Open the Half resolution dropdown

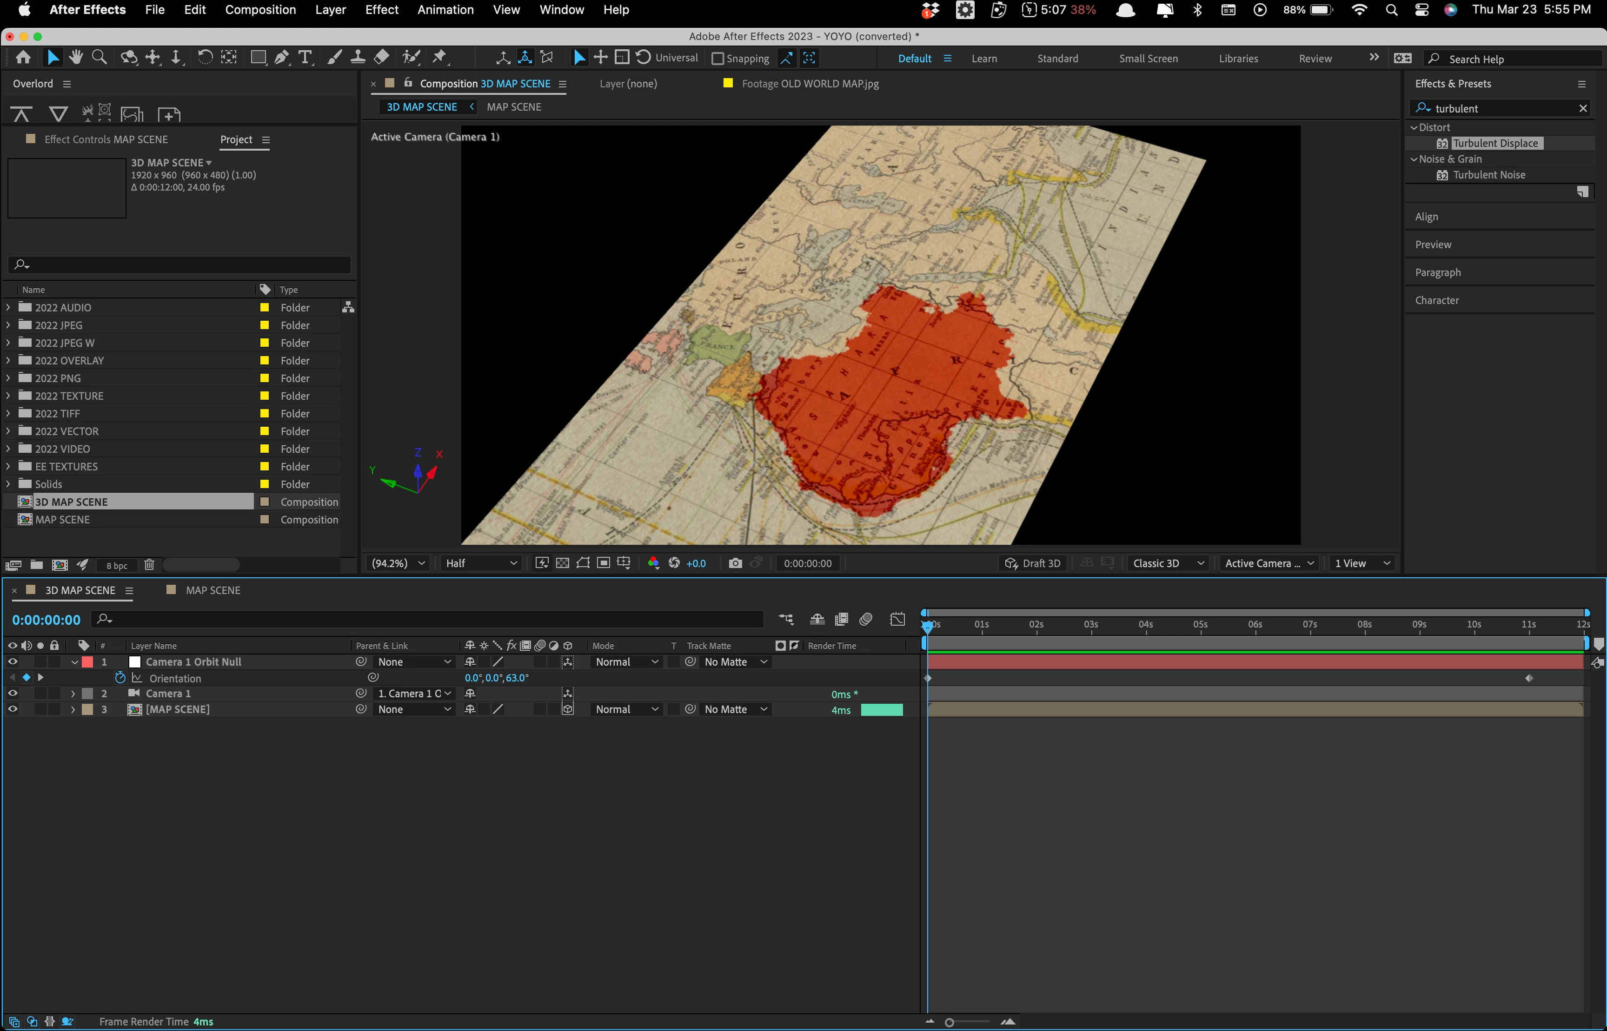(x=481, y=563)
